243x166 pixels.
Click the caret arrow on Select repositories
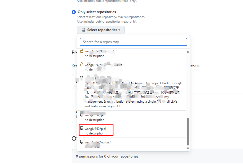pos(119,30)
